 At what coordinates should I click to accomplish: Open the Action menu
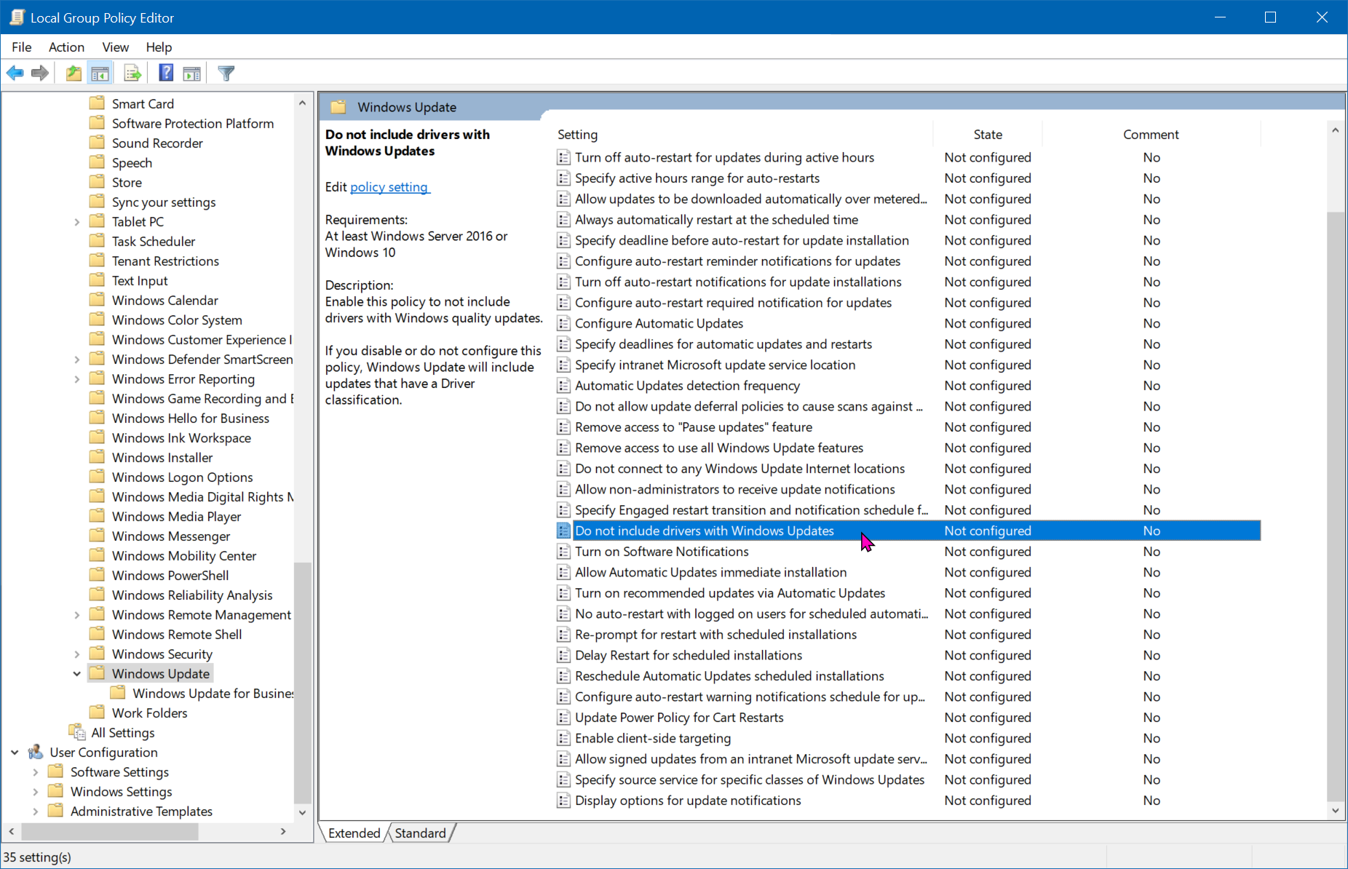(x=66, y=47)
